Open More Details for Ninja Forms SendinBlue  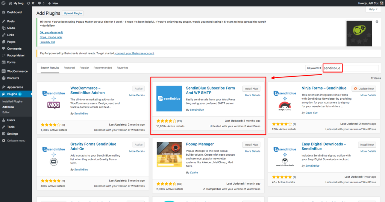coord(368,95)
